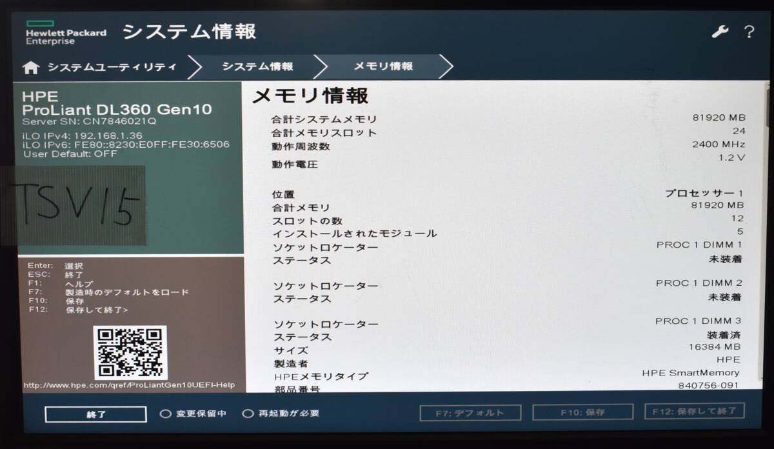Click the QR code help image
Image resolution: width=774 pixels, height=449 pixels.
130,353
